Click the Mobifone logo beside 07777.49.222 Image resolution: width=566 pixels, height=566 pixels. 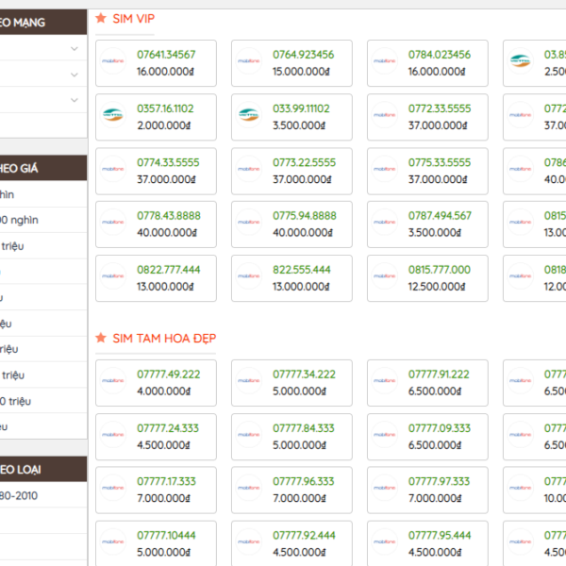coord(113,382)
